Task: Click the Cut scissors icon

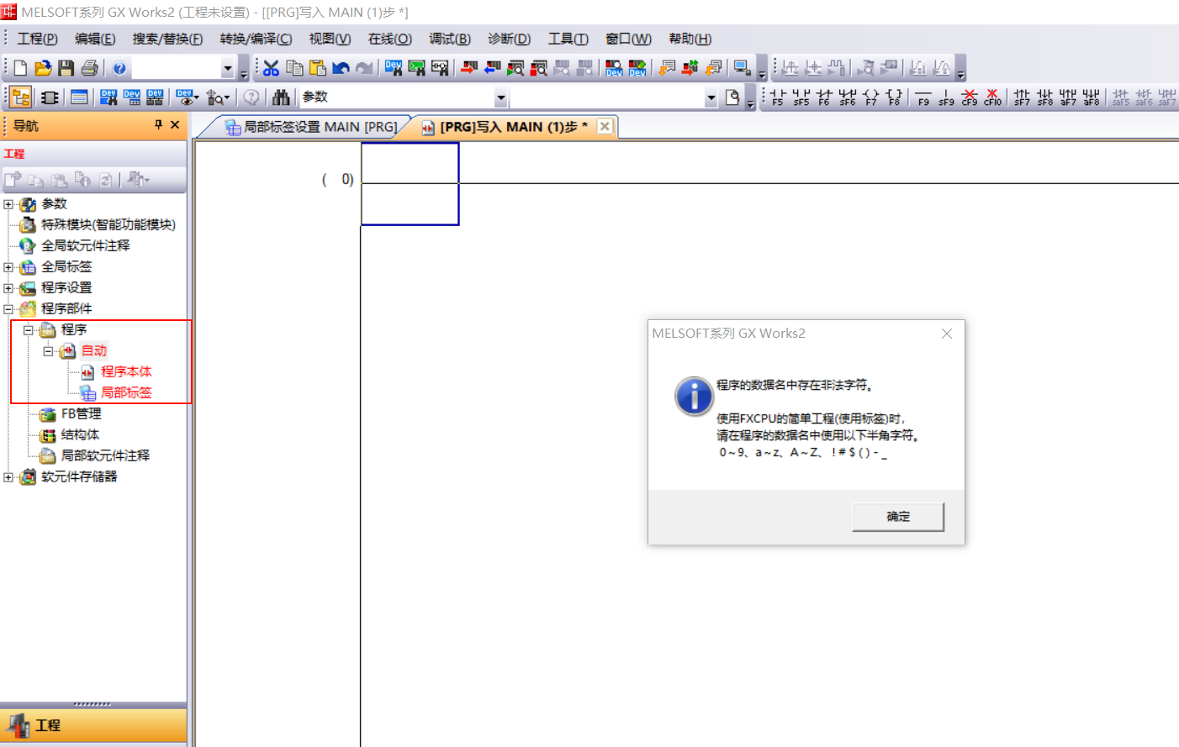Action: click(271, 68)
